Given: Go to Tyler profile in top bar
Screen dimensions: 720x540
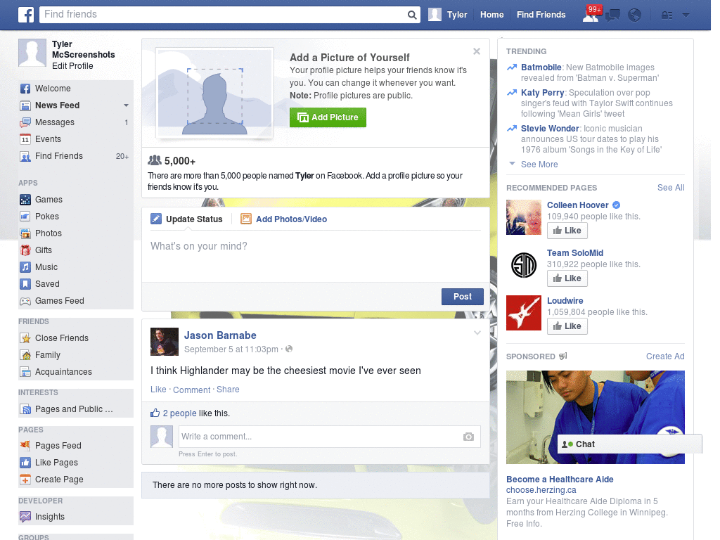Looking at the screenshot, I should point(448,15).
